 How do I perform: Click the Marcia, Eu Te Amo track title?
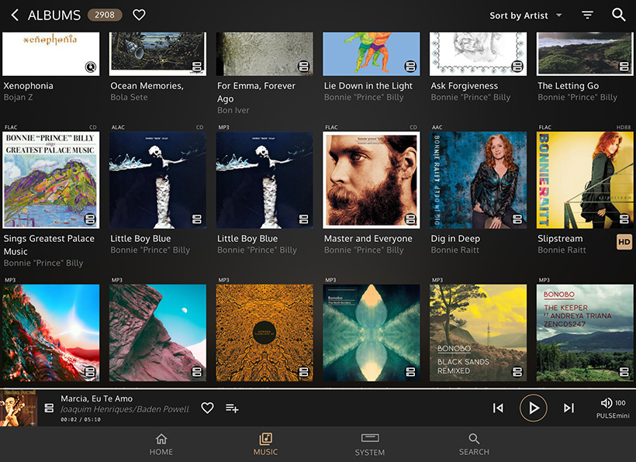(96, 398)
